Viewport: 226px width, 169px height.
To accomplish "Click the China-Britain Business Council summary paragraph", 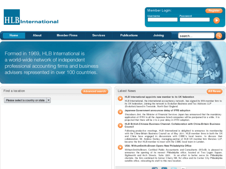I will [173, 136].
